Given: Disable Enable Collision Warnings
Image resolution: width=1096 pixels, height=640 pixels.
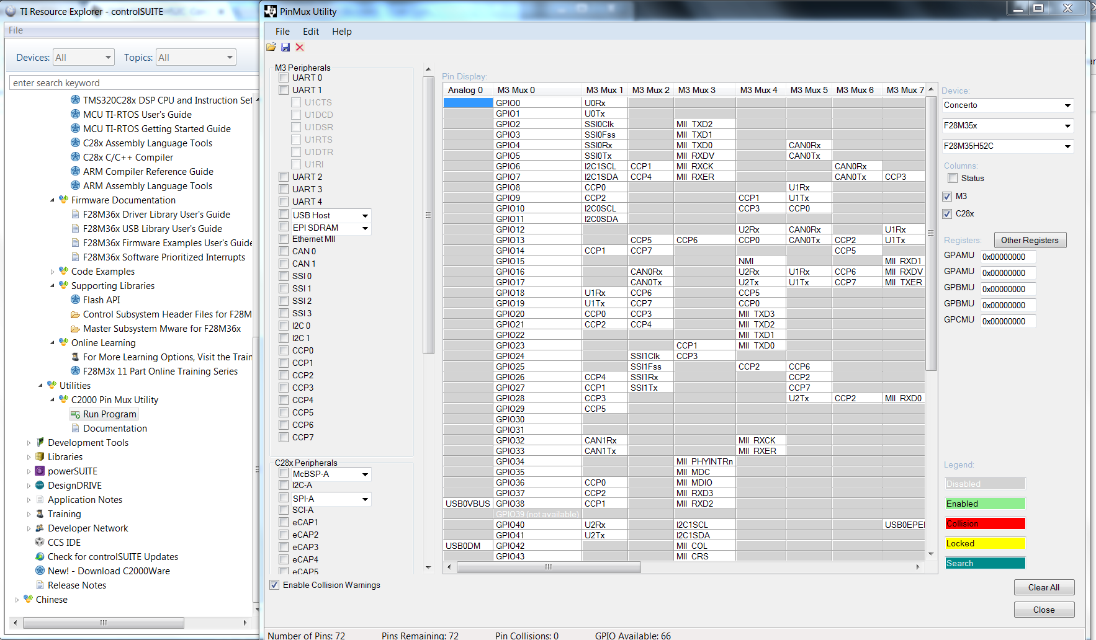Looking at the screenshot, I should tap(274, 585).
